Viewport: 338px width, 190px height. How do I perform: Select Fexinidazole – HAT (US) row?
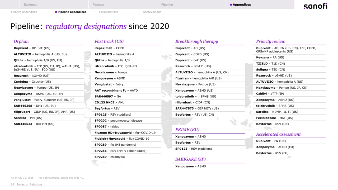click(x=289, y=118)
